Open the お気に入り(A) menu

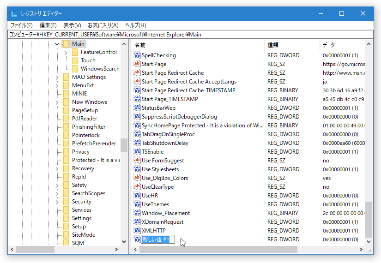point(103,25)
